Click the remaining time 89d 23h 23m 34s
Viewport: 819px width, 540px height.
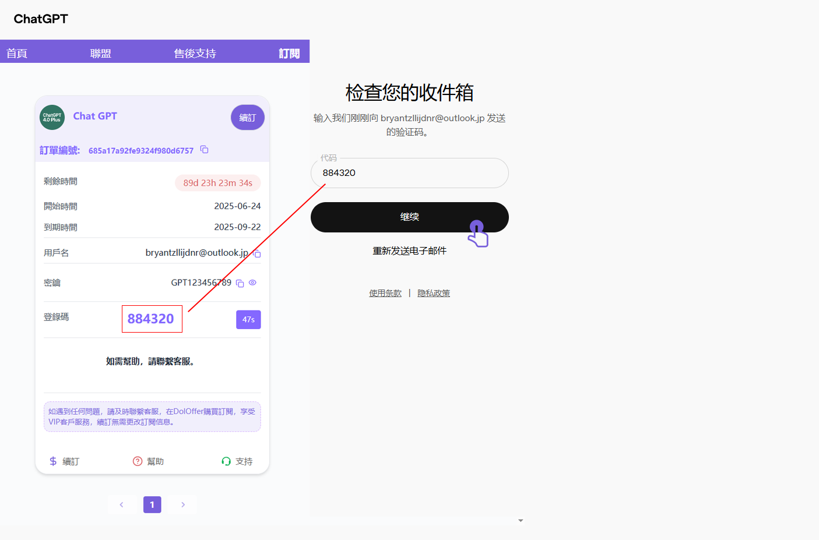218,183
